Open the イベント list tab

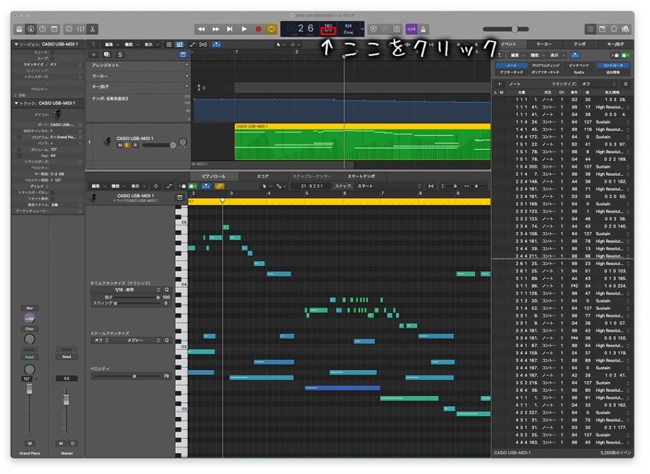pos(508,44)
